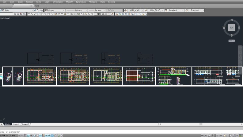The image size is (243, 137).
Task: Toggle Dynamic Input in status bar
Action: click(x=46, y=135)
